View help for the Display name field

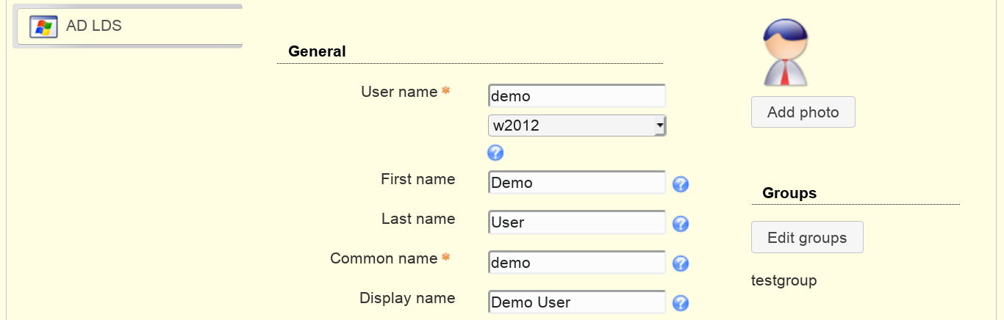(681, 303)
